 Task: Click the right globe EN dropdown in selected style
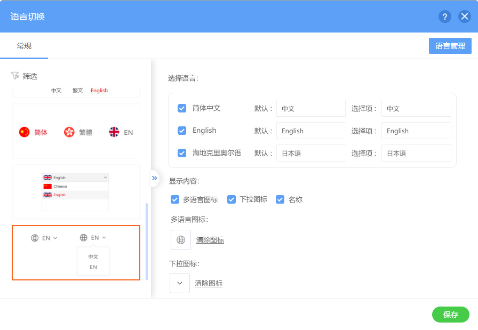(93, 238)
